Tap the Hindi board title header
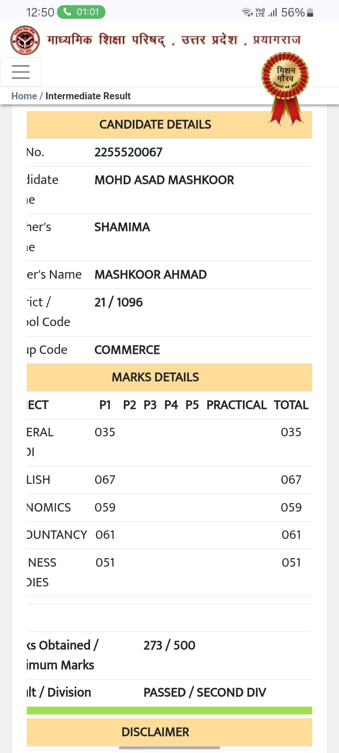This screenshot has width=339, height=753. (x=174, y=40)
